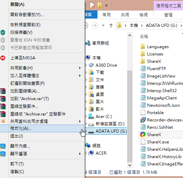Expand the ACER network node
The height and width of the screenshot is (178, 183).
click(86, 153)
